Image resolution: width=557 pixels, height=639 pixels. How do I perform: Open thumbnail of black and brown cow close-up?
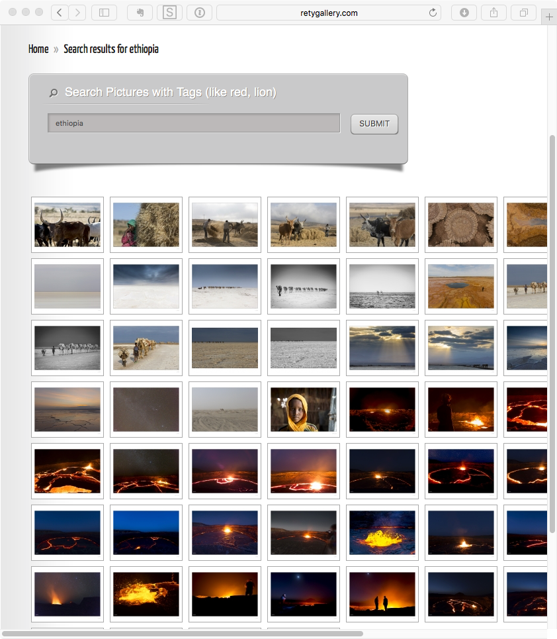coord(382,224)
